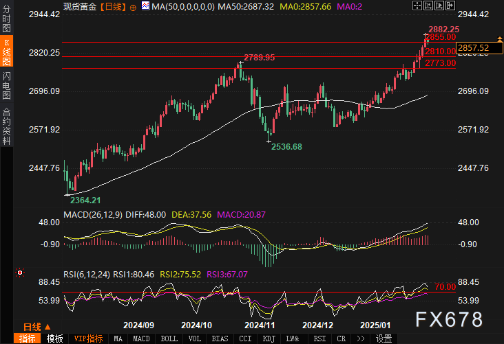Click the red sun marker icon left of RSI

(21, 273)
